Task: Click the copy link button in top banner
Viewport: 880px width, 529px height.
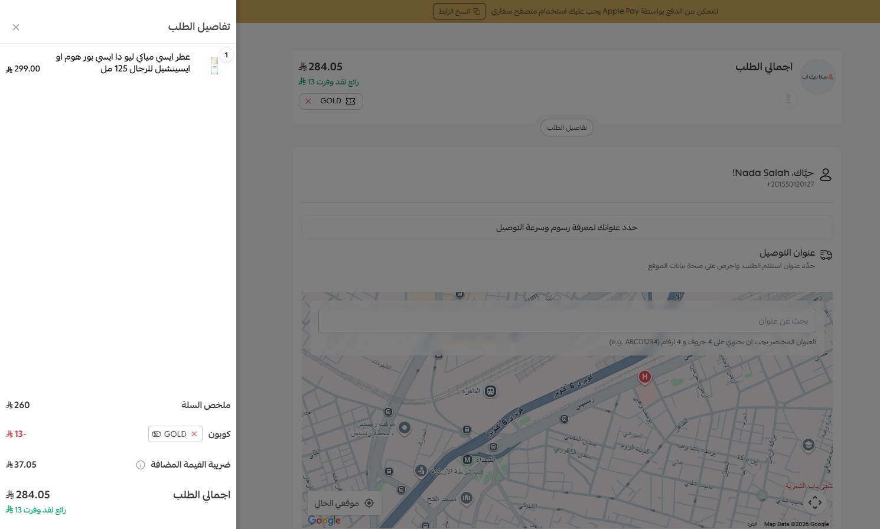Action: click(x=459, y=11)
